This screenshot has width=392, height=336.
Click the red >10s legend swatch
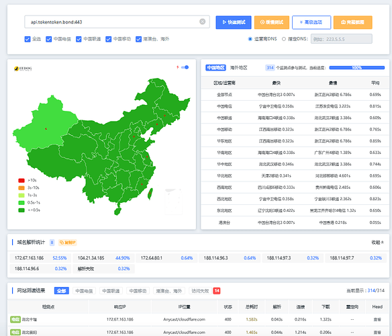click(x=21, y=180)
